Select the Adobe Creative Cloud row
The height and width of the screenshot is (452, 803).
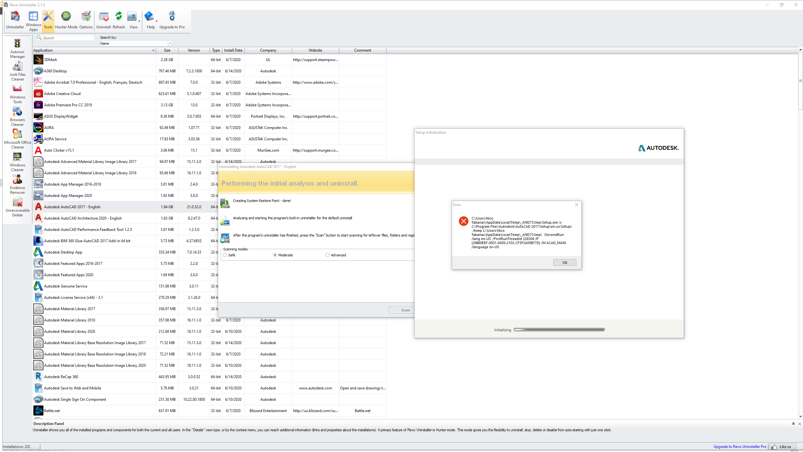click(x=209, y=93)
